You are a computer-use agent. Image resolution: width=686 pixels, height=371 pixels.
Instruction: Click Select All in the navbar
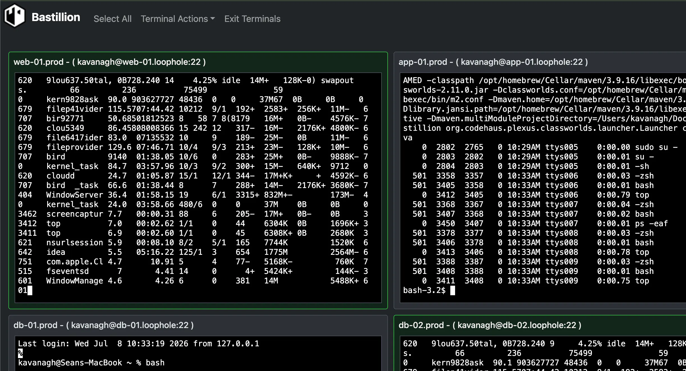[x=112, y=19]
